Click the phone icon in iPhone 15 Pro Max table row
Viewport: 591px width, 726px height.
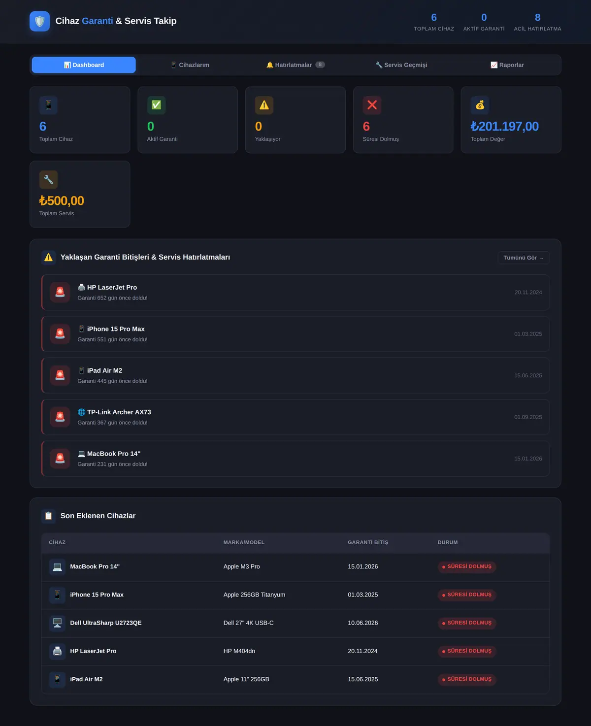(x=57, y=594)
